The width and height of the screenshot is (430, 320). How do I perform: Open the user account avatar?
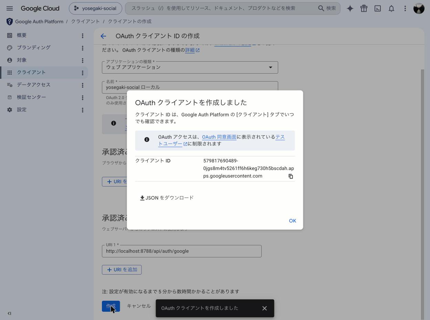[419, 9]
